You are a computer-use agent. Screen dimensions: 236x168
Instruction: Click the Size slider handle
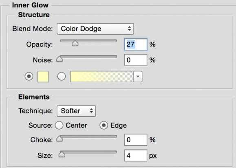coord(62,154)
